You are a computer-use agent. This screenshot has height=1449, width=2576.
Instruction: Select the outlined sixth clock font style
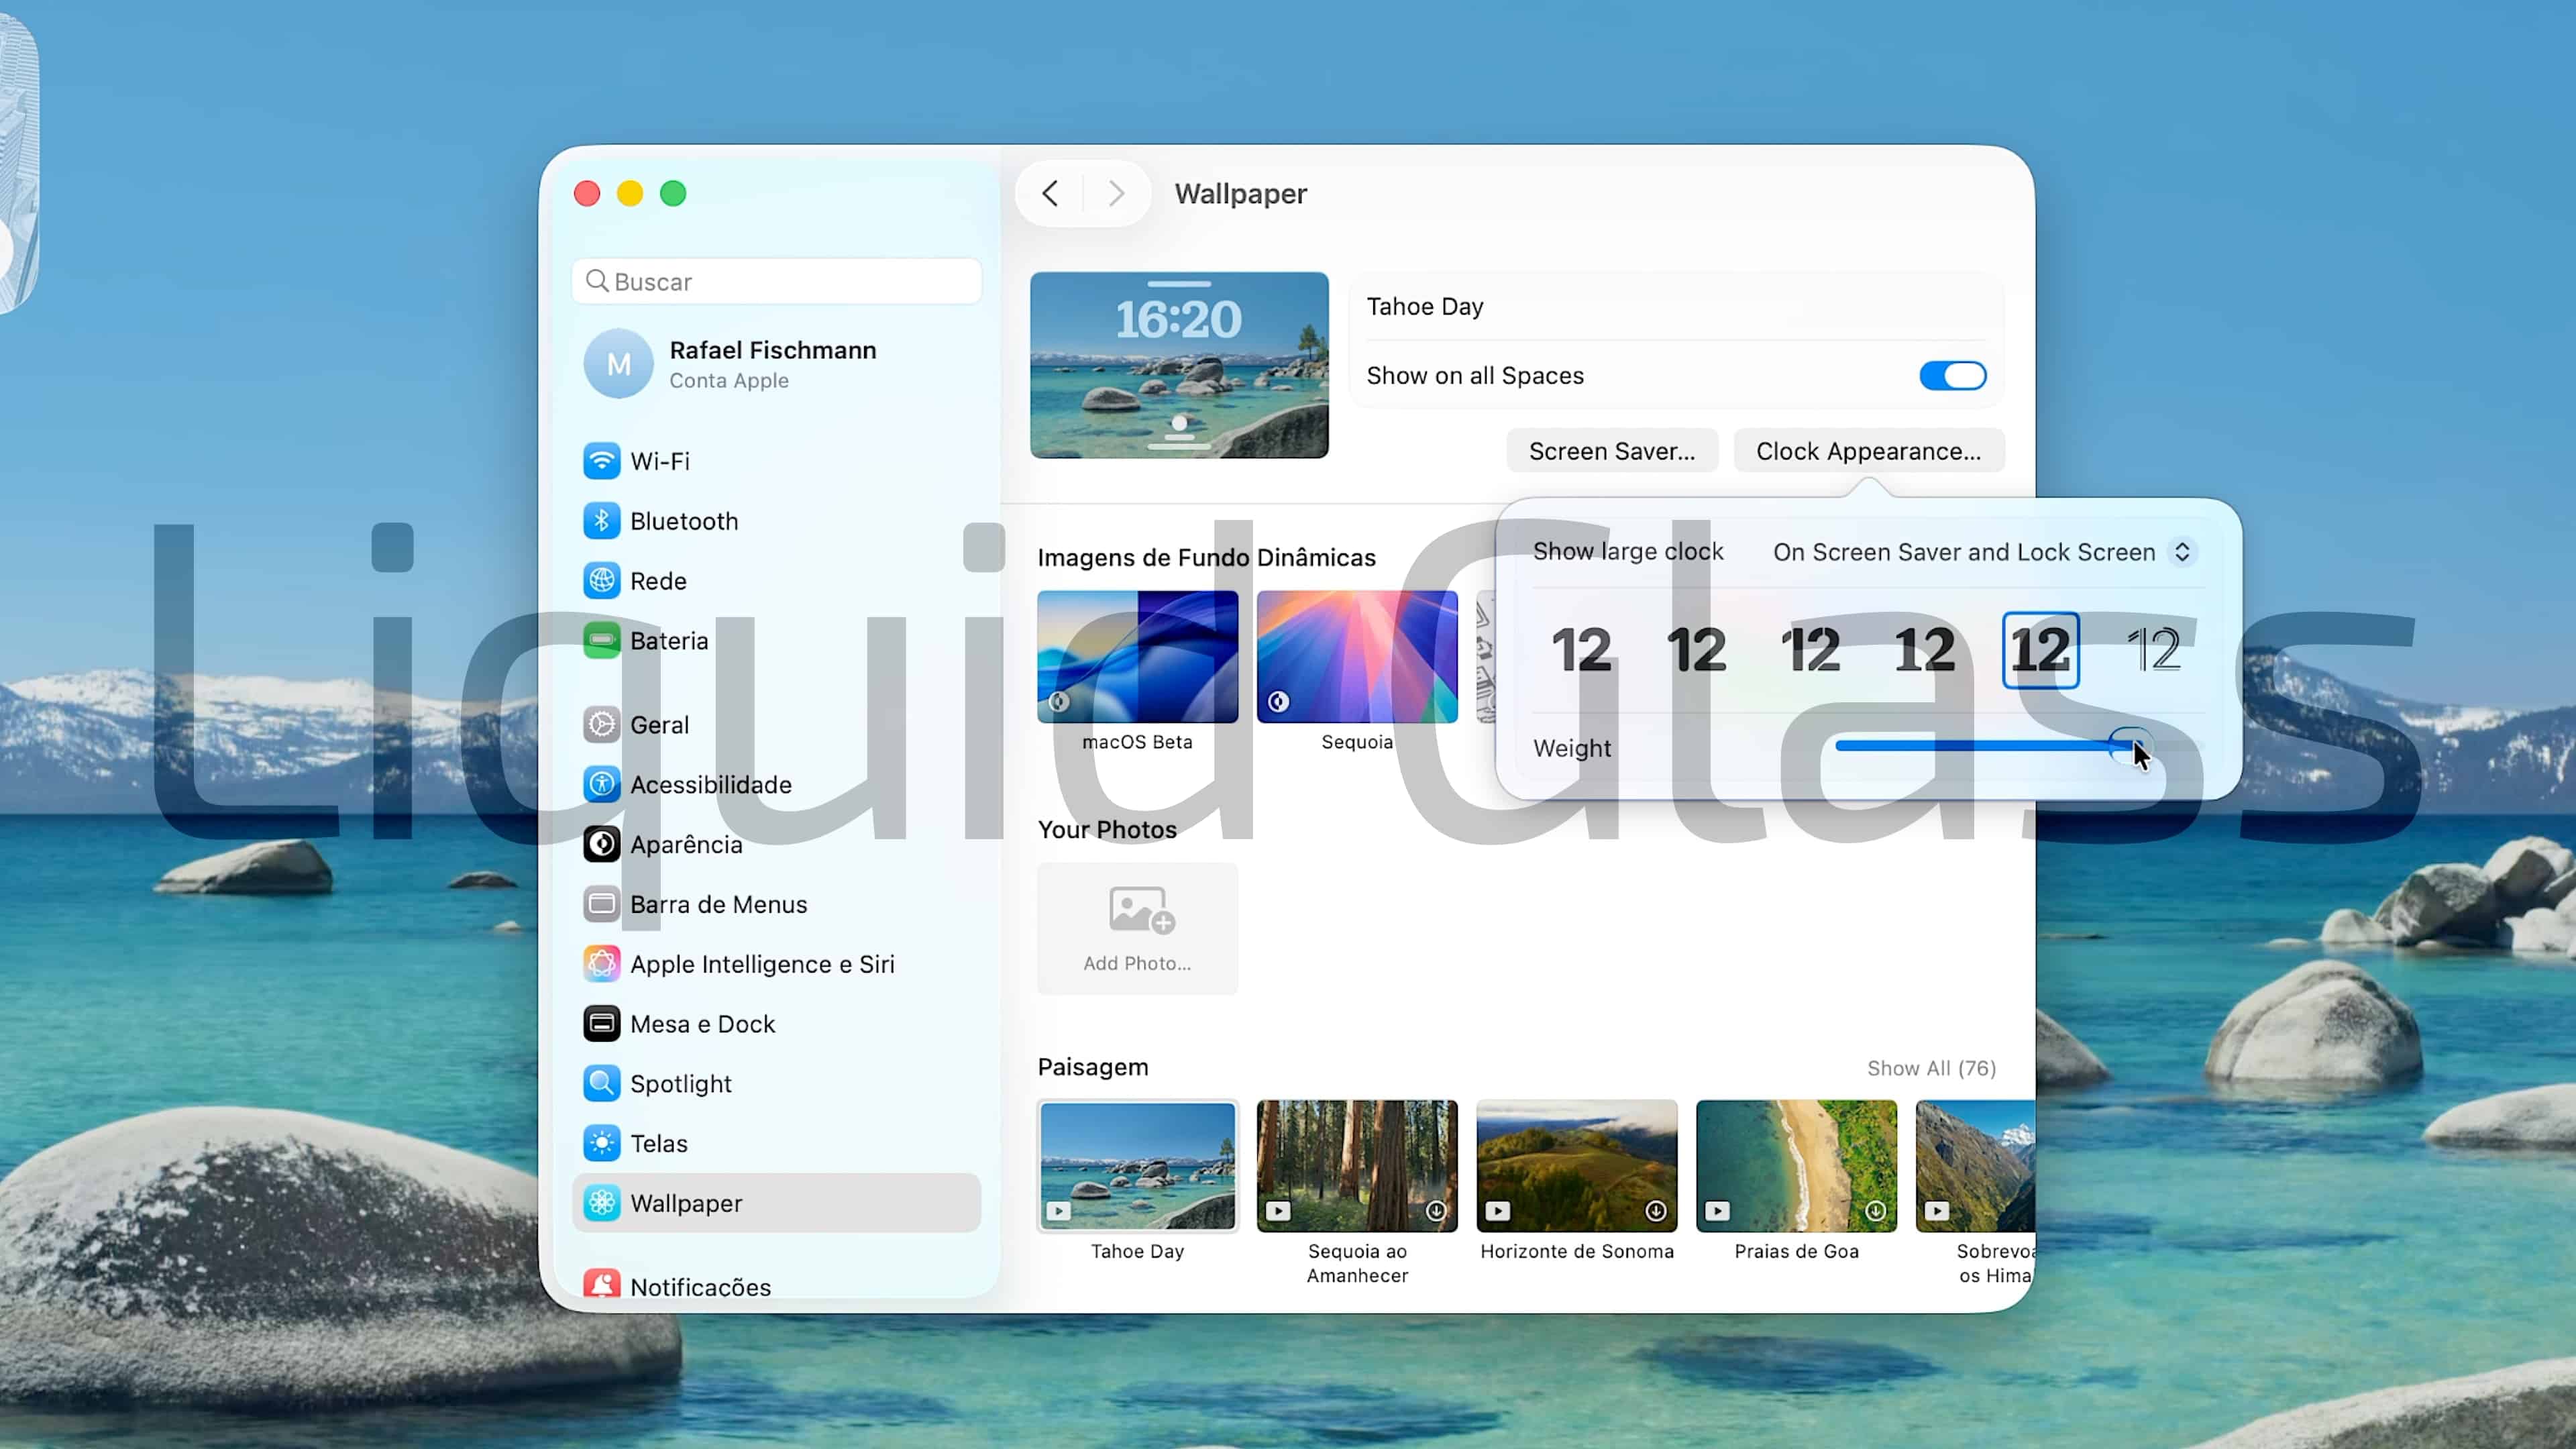(2154, 650)
